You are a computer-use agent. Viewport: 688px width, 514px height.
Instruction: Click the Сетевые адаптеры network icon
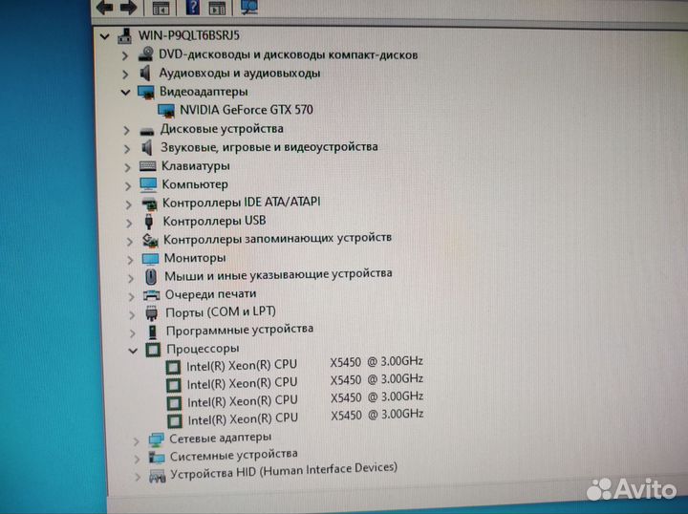pyautogui.click(x=156, y=439)
